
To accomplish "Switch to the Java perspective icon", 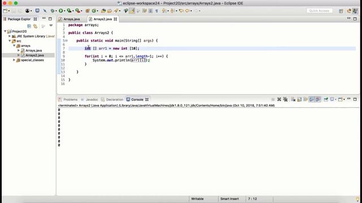I will (x=355, y=11).
